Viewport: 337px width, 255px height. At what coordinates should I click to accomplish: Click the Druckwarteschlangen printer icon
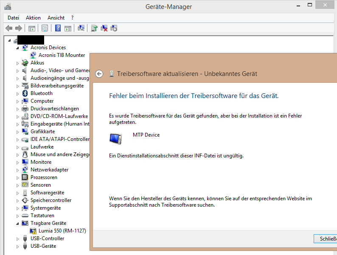click(25, 109)
